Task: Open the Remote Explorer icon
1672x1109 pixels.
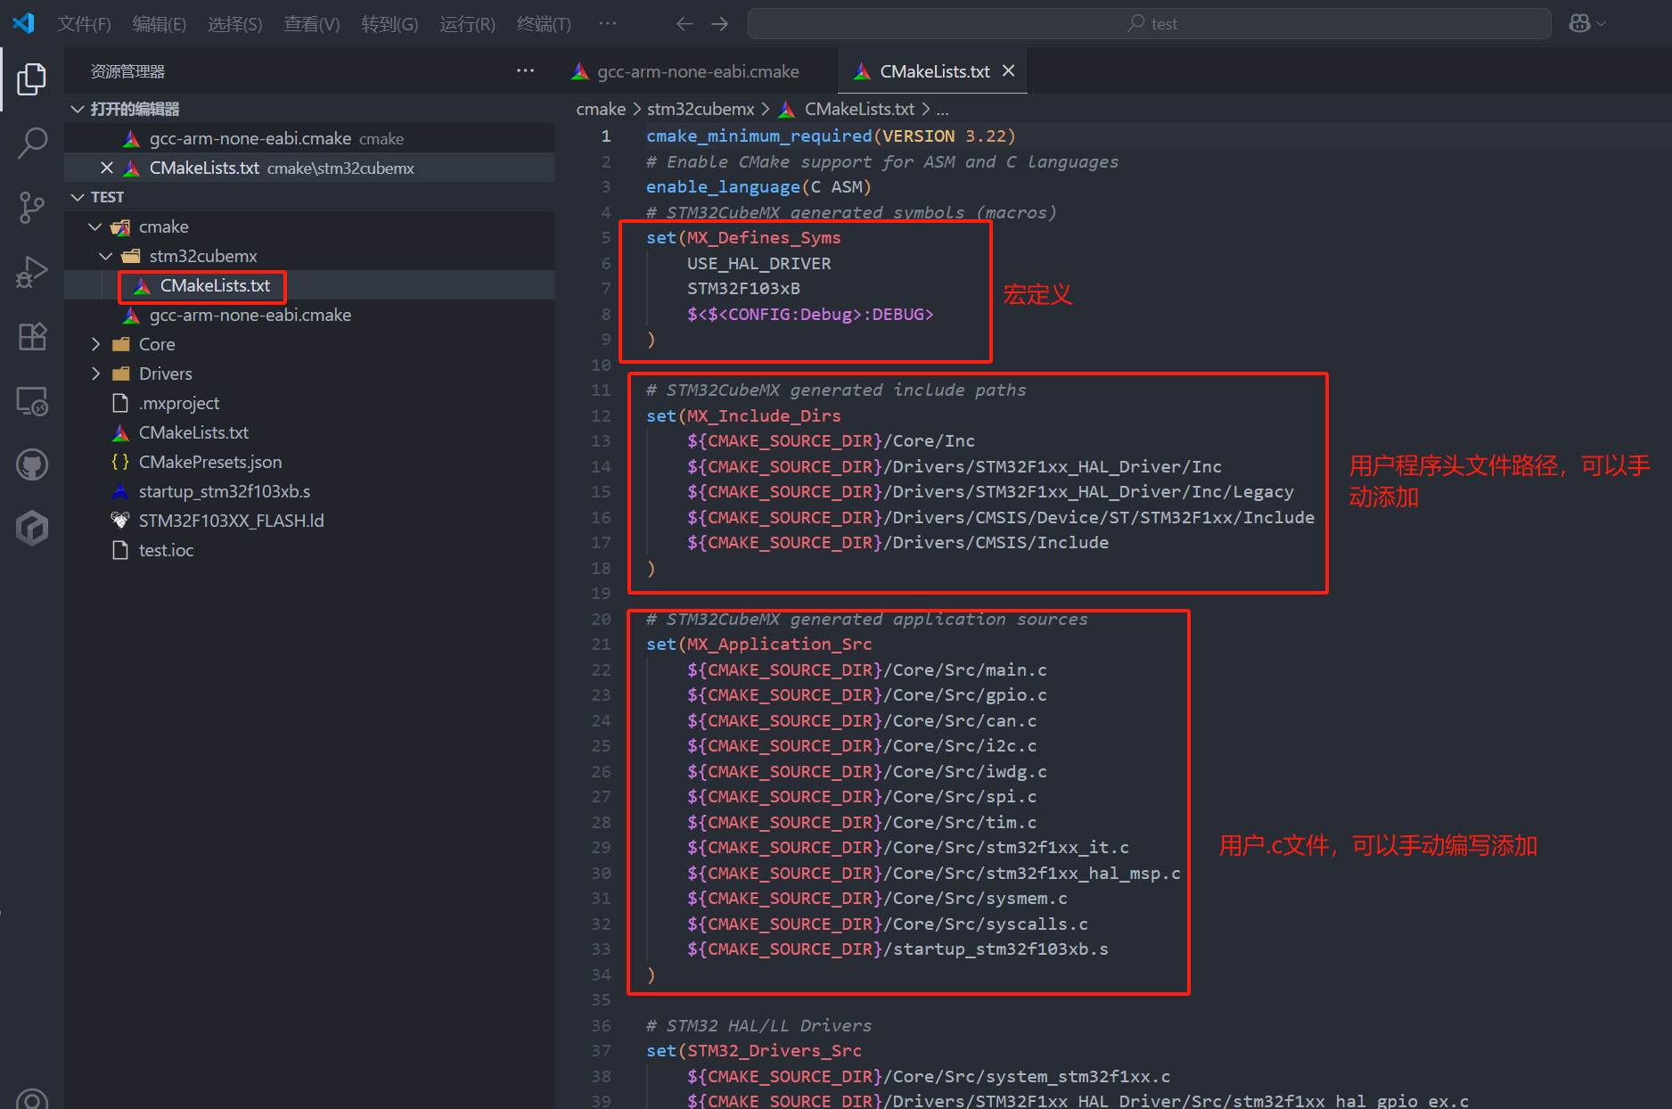Action: pyautogui.click(x=32, y=401)
